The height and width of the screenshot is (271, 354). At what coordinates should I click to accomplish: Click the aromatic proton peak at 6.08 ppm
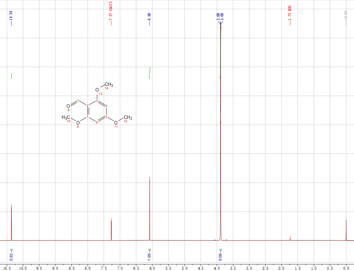[x=149, y=208]
